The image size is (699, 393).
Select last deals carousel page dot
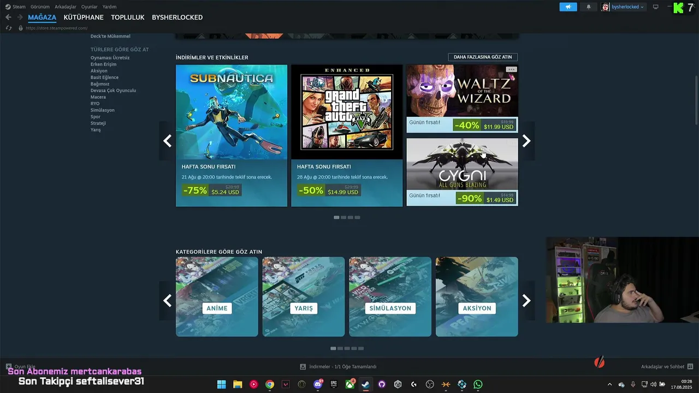click(x=357, y=217)
